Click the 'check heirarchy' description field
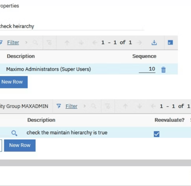The height and width of the screenshot is (186, 191). point(71,26)
